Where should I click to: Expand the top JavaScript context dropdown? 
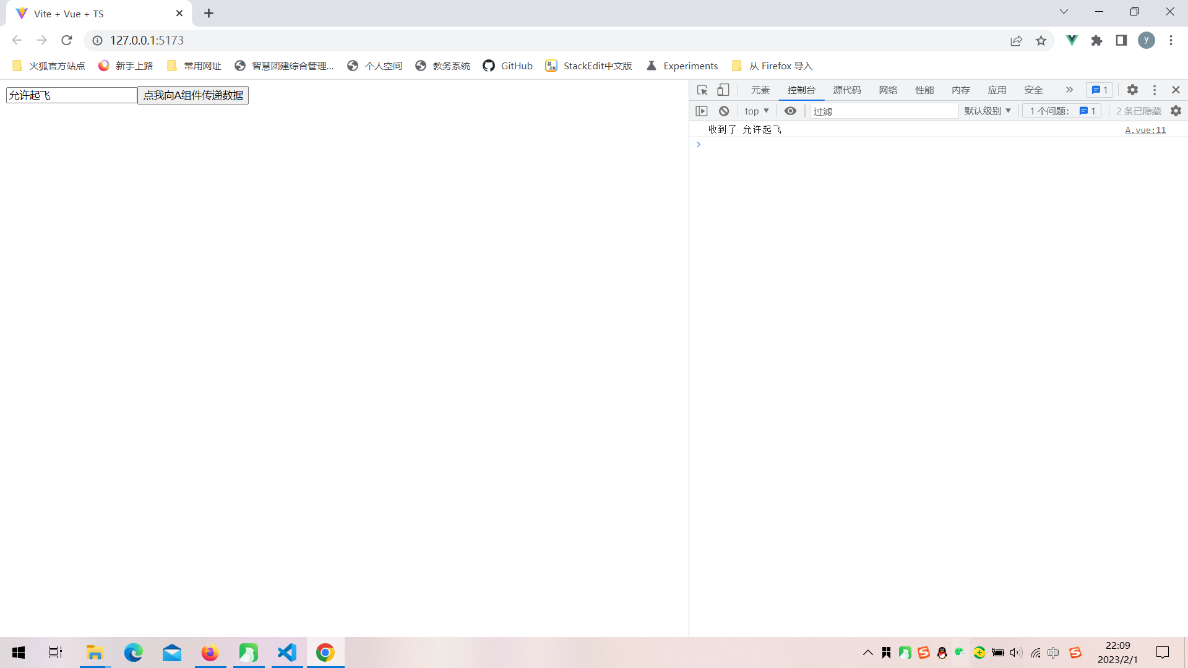756,111
